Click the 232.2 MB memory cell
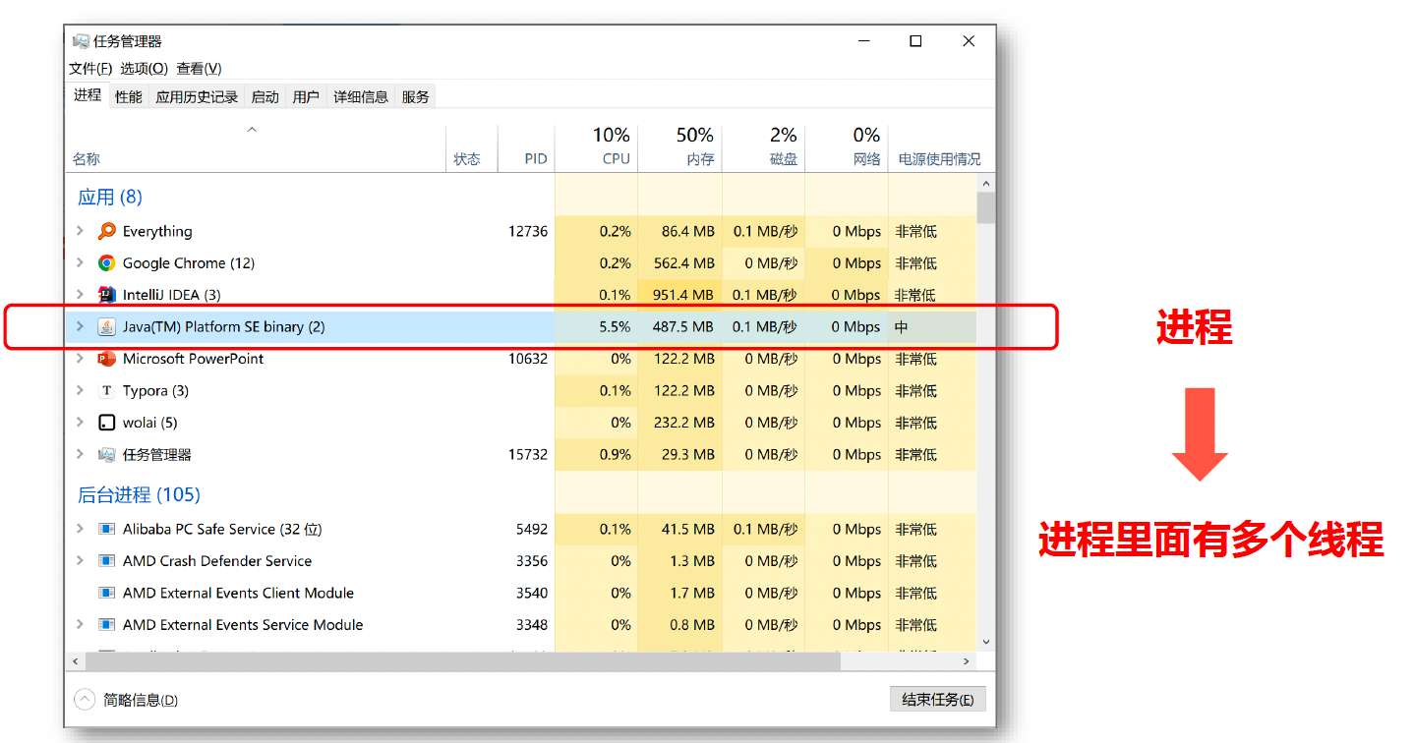 tap(679, 423)
